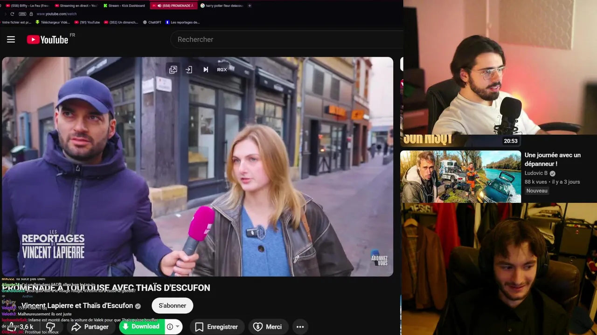597x335 pixels.
Task: Click the www.youtube.com/watch address bar
Action: pyautogui.click(x=56, y=14)
